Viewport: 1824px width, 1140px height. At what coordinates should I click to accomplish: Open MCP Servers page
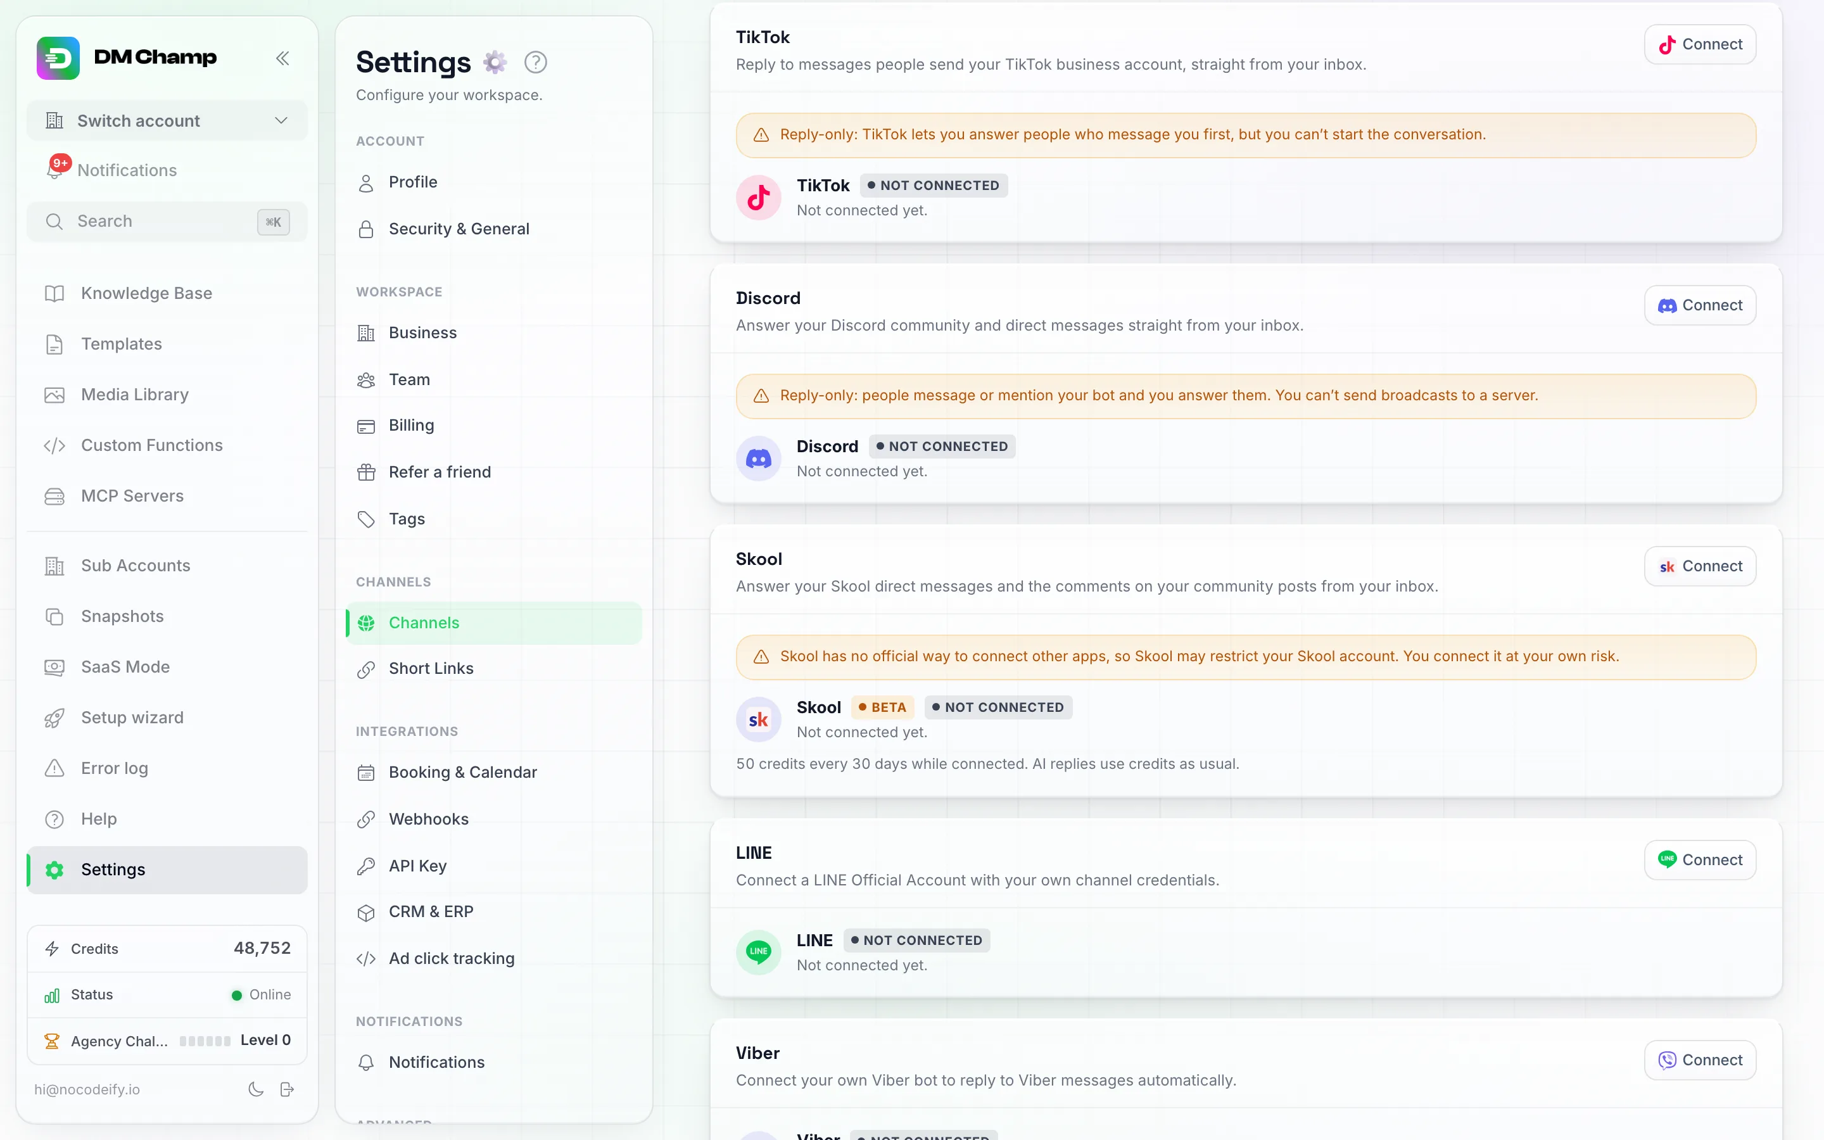tap(167, 496)
